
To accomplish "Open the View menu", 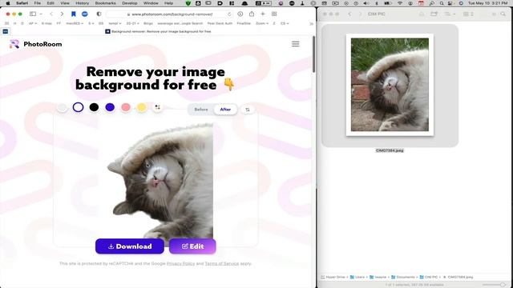I will coord(65,3).
